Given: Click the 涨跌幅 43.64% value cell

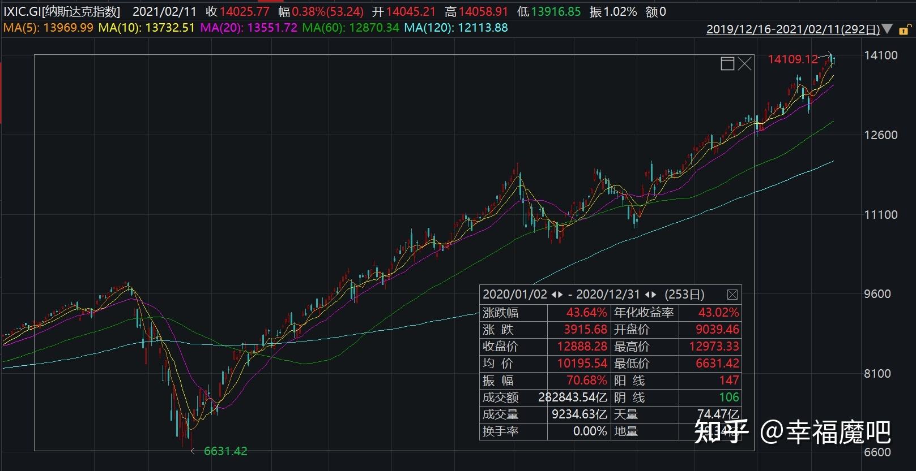Looking at the screenshot, I should tap(580, 313).
